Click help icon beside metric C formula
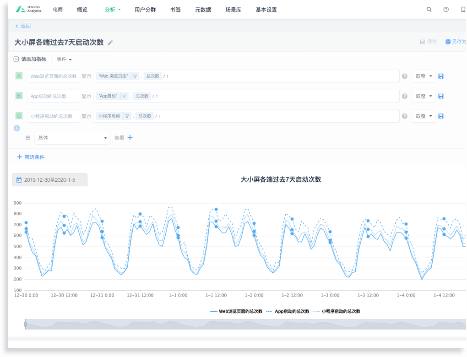 405,116
